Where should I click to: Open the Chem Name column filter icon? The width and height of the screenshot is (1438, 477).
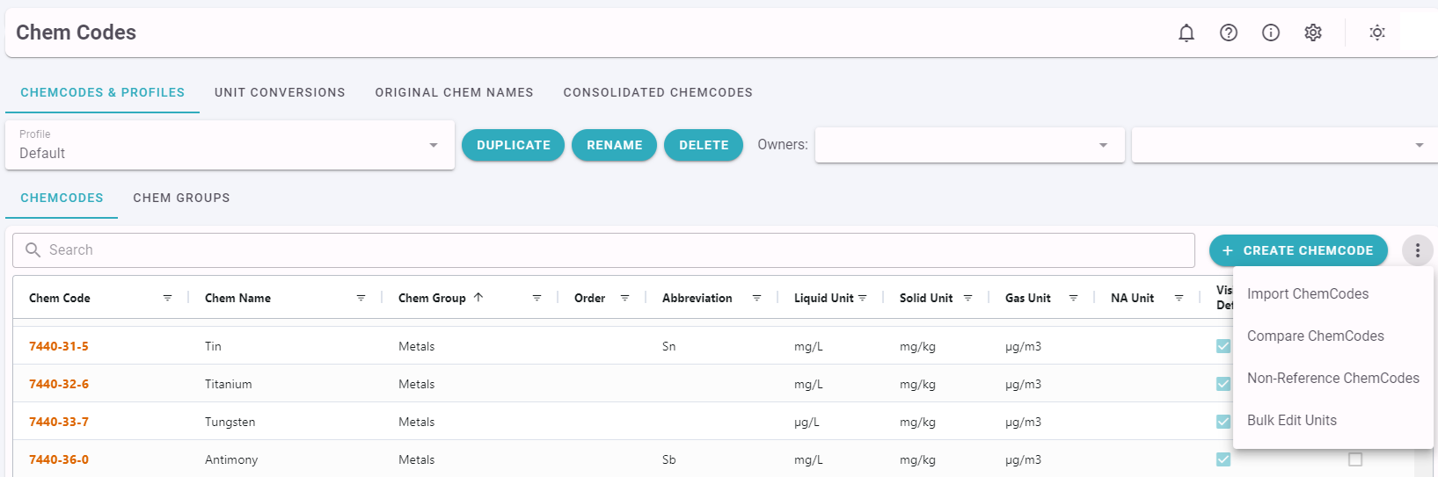pyautogui.click(x=361, y=299)
